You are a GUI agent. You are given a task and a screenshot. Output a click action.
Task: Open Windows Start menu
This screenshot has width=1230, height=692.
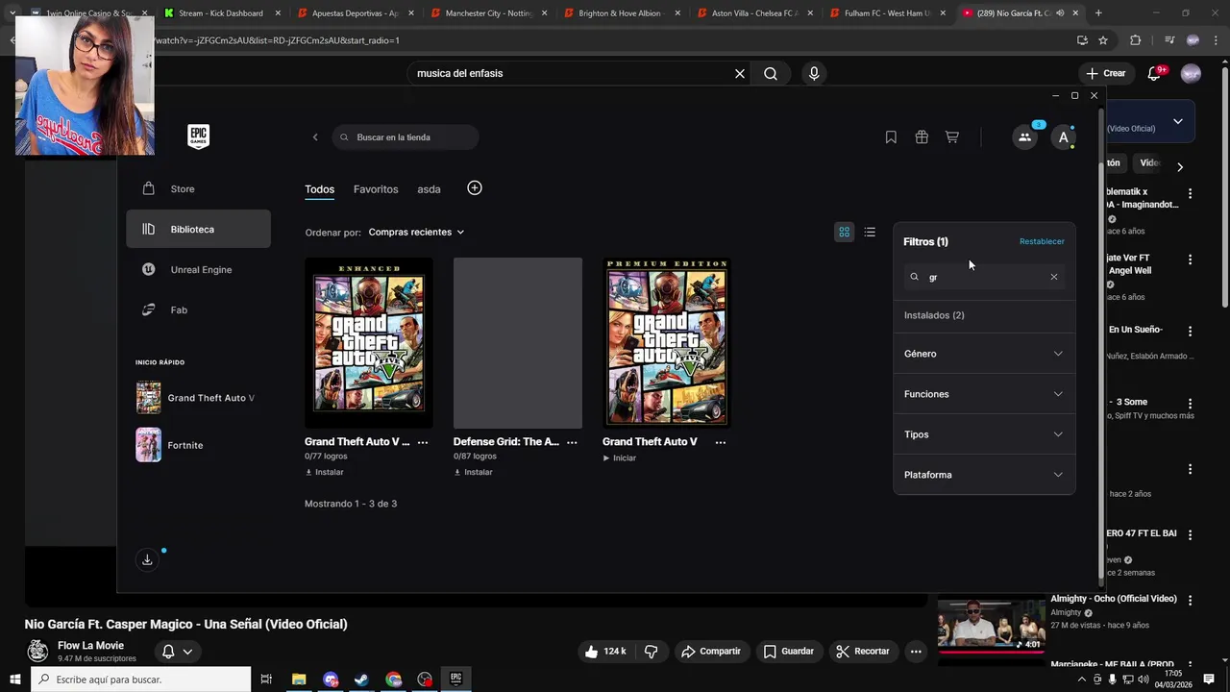click(14, 680)
